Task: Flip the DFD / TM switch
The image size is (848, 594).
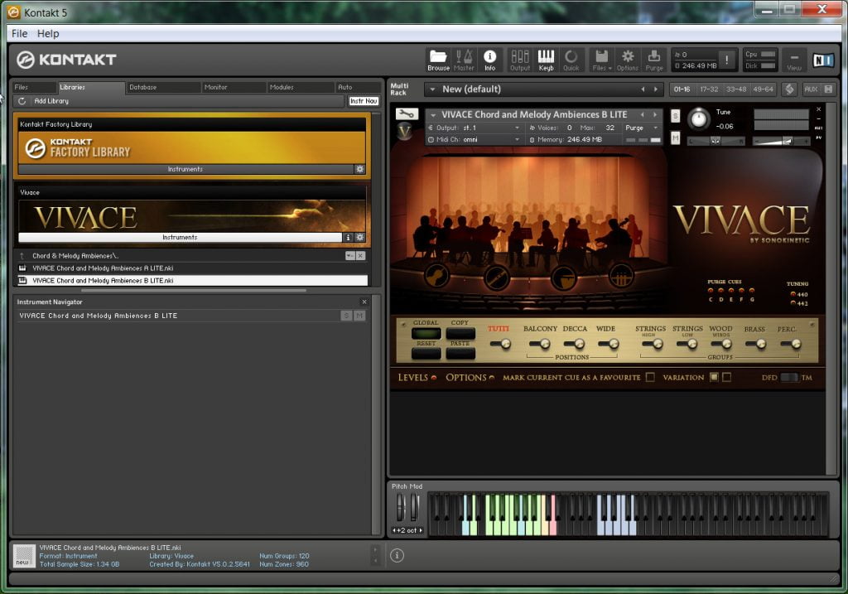Action: click(x=789, y=378)
